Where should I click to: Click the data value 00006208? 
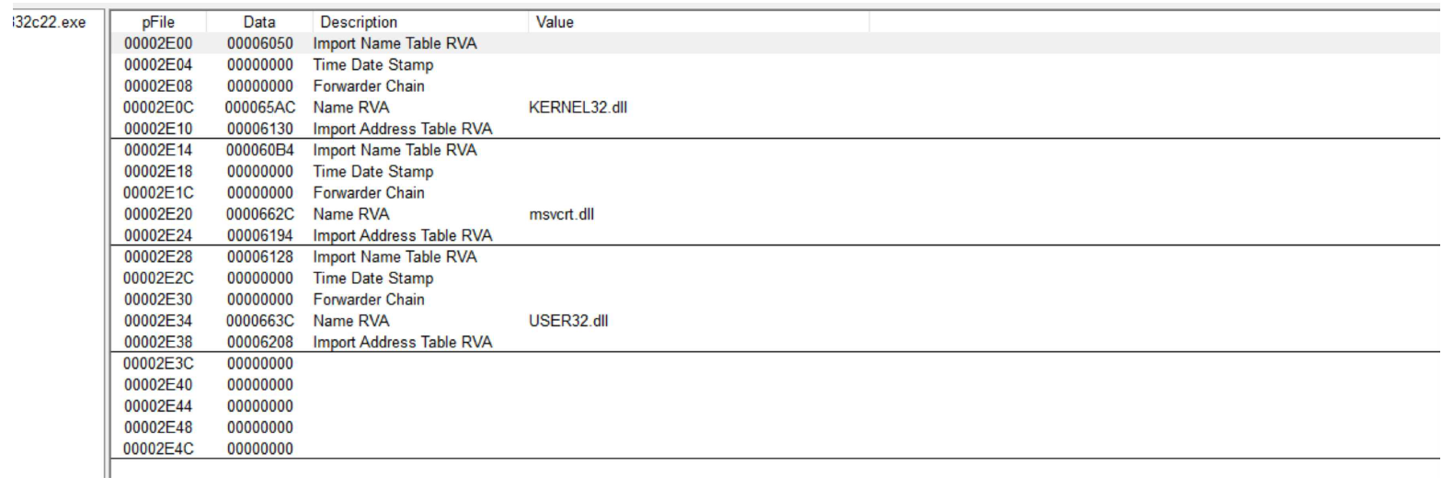(x=259, y=342)
